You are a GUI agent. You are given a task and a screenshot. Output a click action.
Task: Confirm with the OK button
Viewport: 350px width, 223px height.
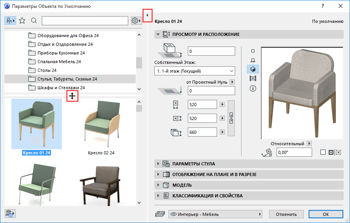tap(326, 214)
